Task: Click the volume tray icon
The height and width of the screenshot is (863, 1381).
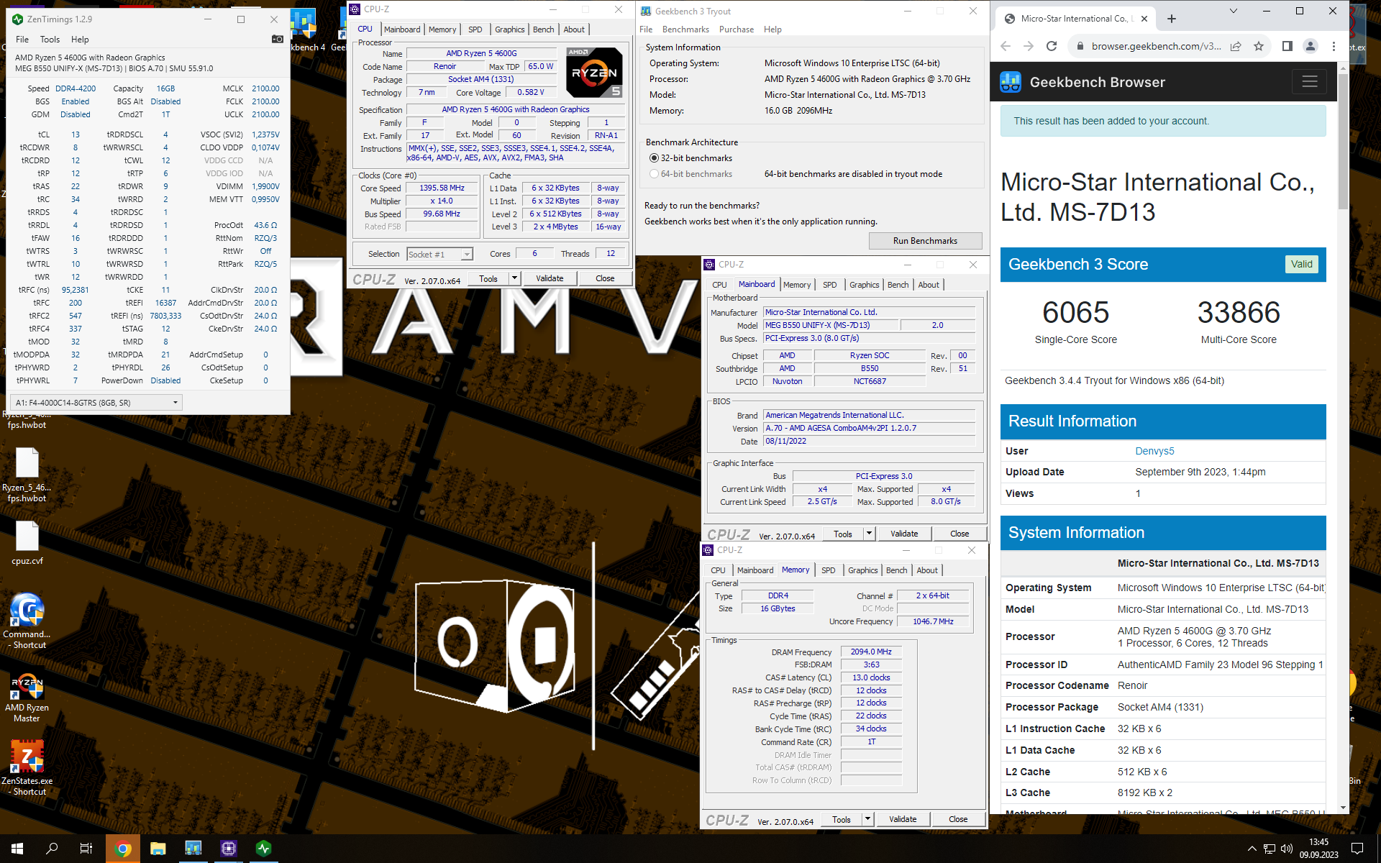Action: [1287, 849]
